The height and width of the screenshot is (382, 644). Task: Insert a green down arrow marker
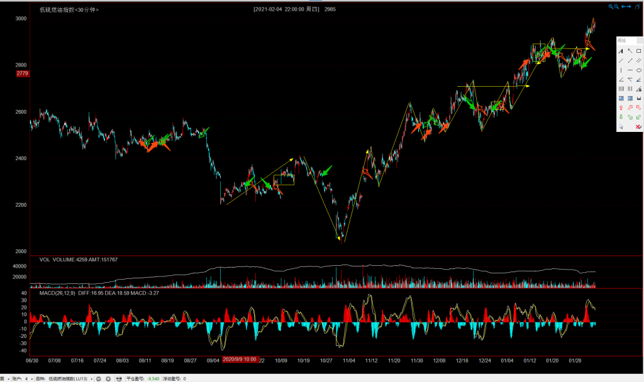[621, 117]
